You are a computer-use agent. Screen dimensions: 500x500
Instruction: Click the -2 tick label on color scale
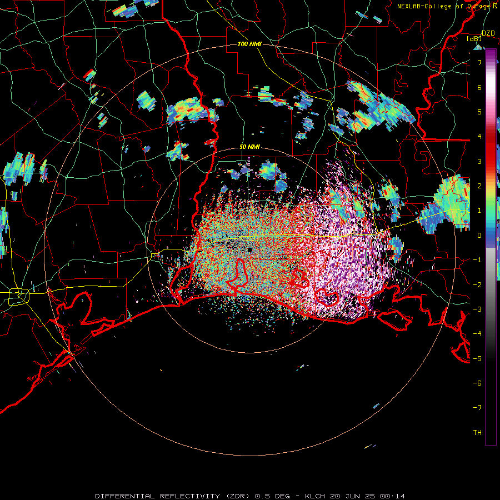pos(477,284)
